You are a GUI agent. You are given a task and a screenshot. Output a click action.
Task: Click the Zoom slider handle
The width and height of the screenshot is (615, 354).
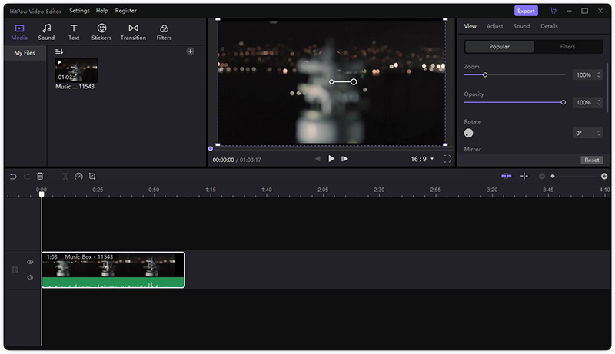tap(485, 74)
